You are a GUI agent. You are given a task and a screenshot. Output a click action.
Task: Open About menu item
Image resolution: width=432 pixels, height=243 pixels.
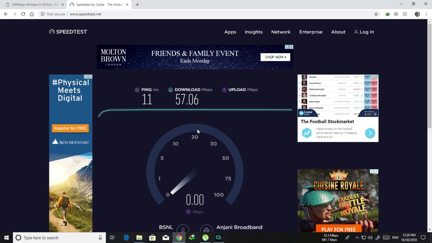pyautogui.click(x=338, y=32)
